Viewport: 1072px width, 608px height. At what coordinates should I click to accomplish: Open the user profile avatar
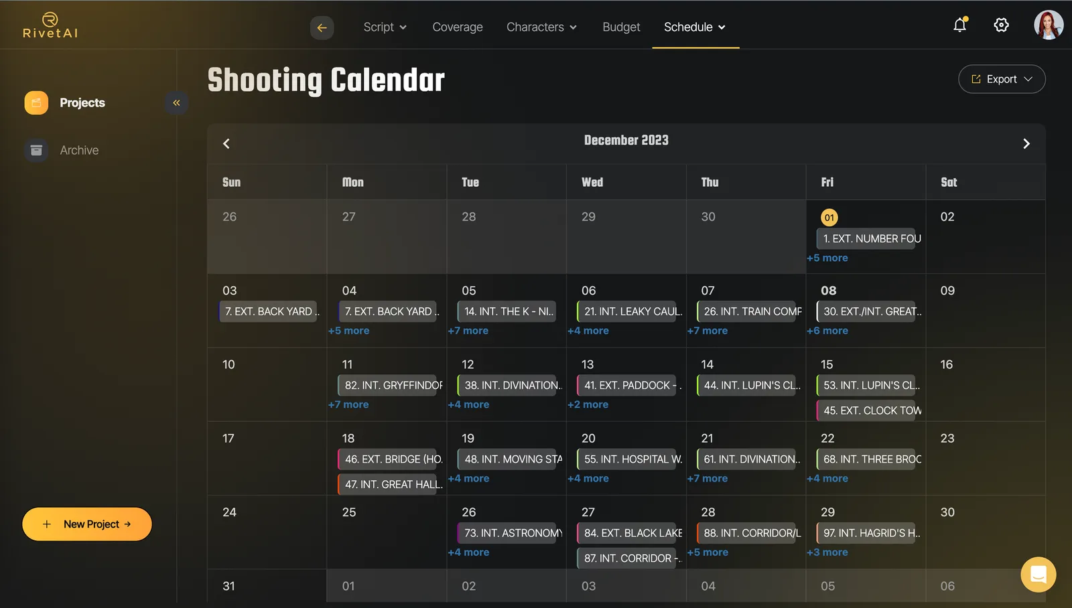coord(1049,25)
